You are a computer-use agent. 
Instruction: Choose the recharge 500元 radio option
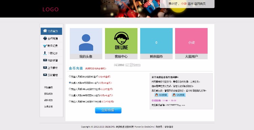[70, 102]
